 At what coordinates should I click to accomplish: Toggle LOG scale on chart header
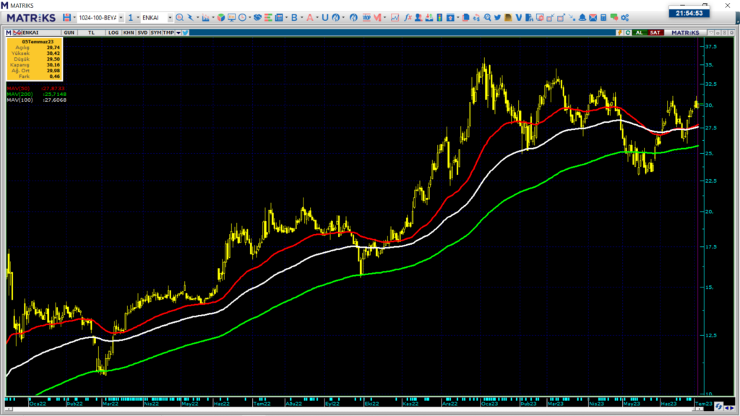(113, 32)
